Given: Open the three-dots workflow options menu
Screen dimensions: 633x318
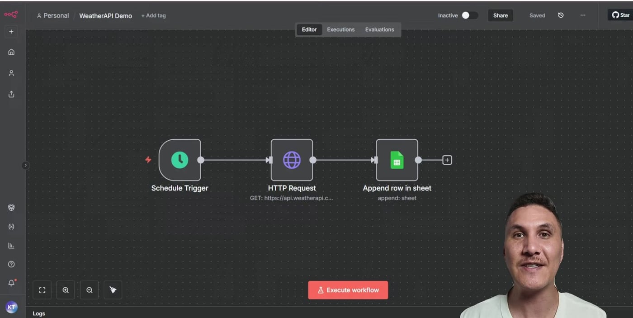Looking at the screenshot, I should (583, 15).
